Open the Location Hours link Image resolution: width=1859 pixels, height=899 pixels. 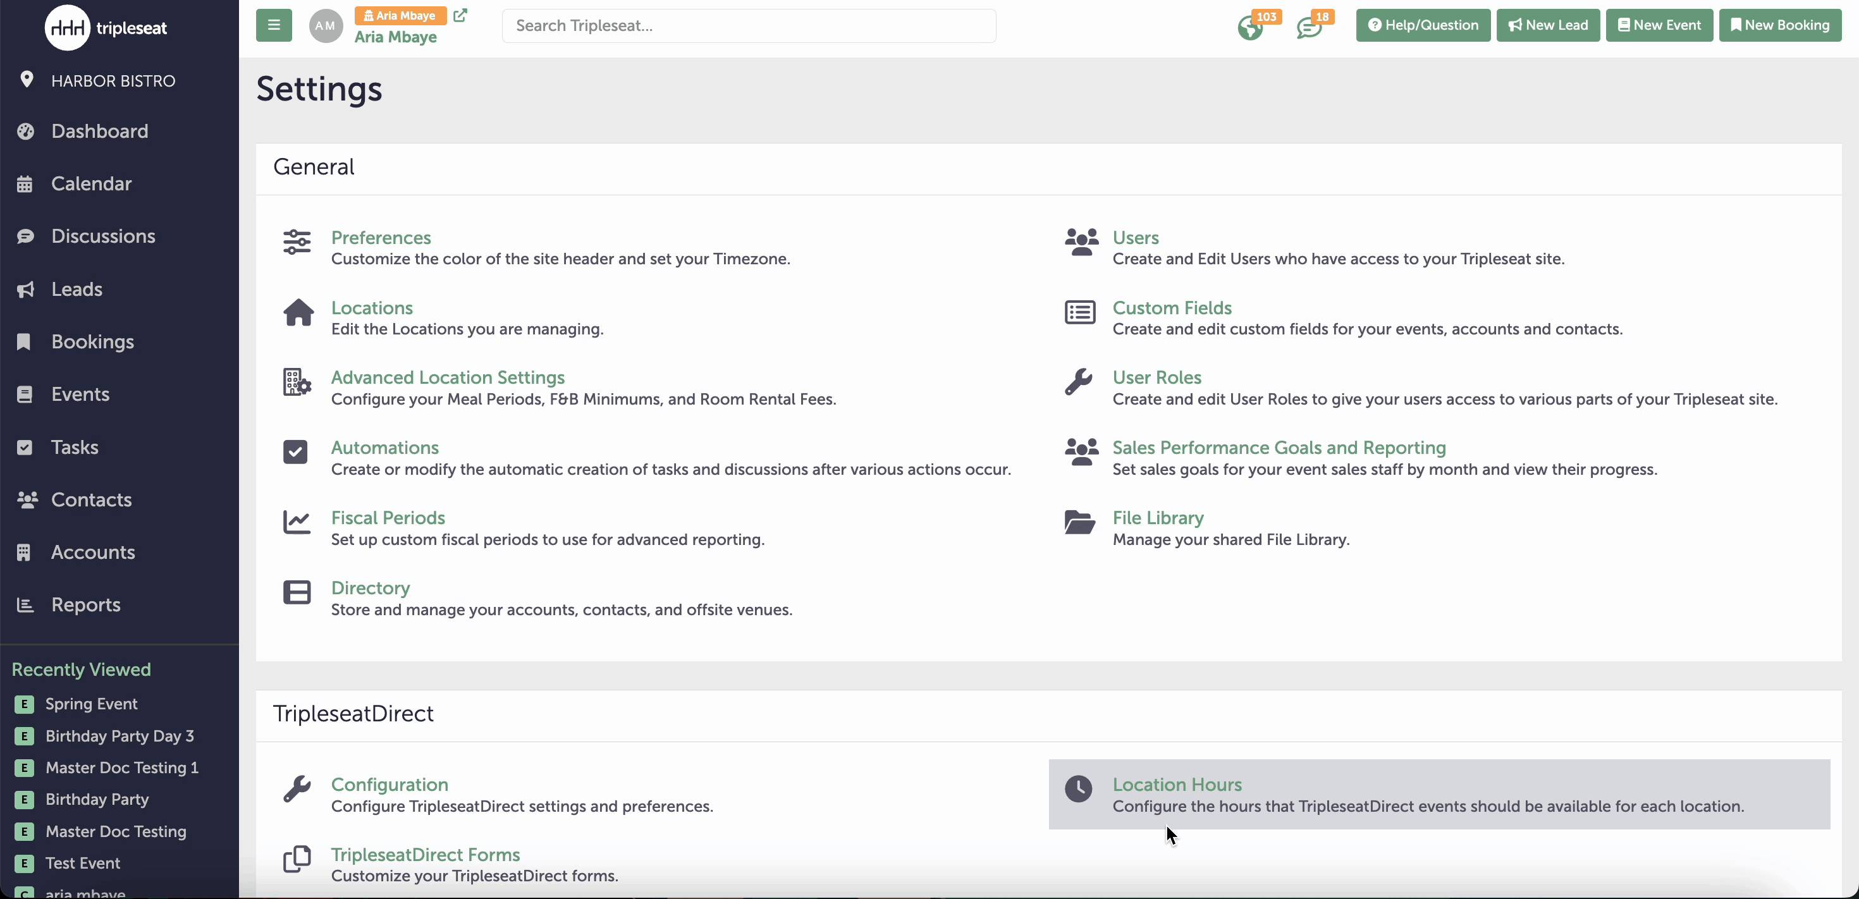click(1177, 785)
